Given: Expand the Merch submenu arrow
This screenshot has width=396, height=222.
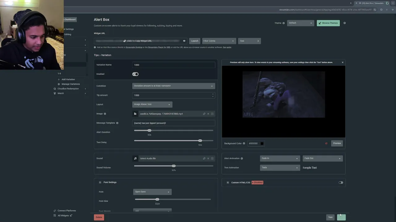Looking at the screenshot, I should (85, 93).
